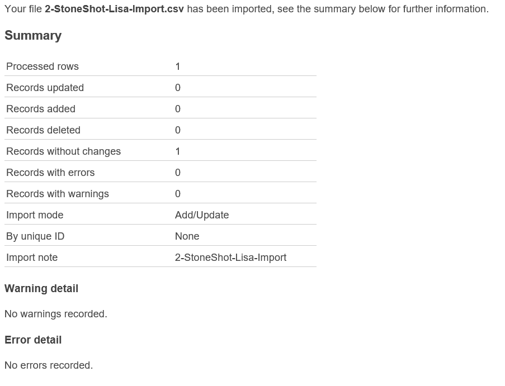Click the Records with errors label
The height and width of the screenshot is (386, 505).
[50, 173]
